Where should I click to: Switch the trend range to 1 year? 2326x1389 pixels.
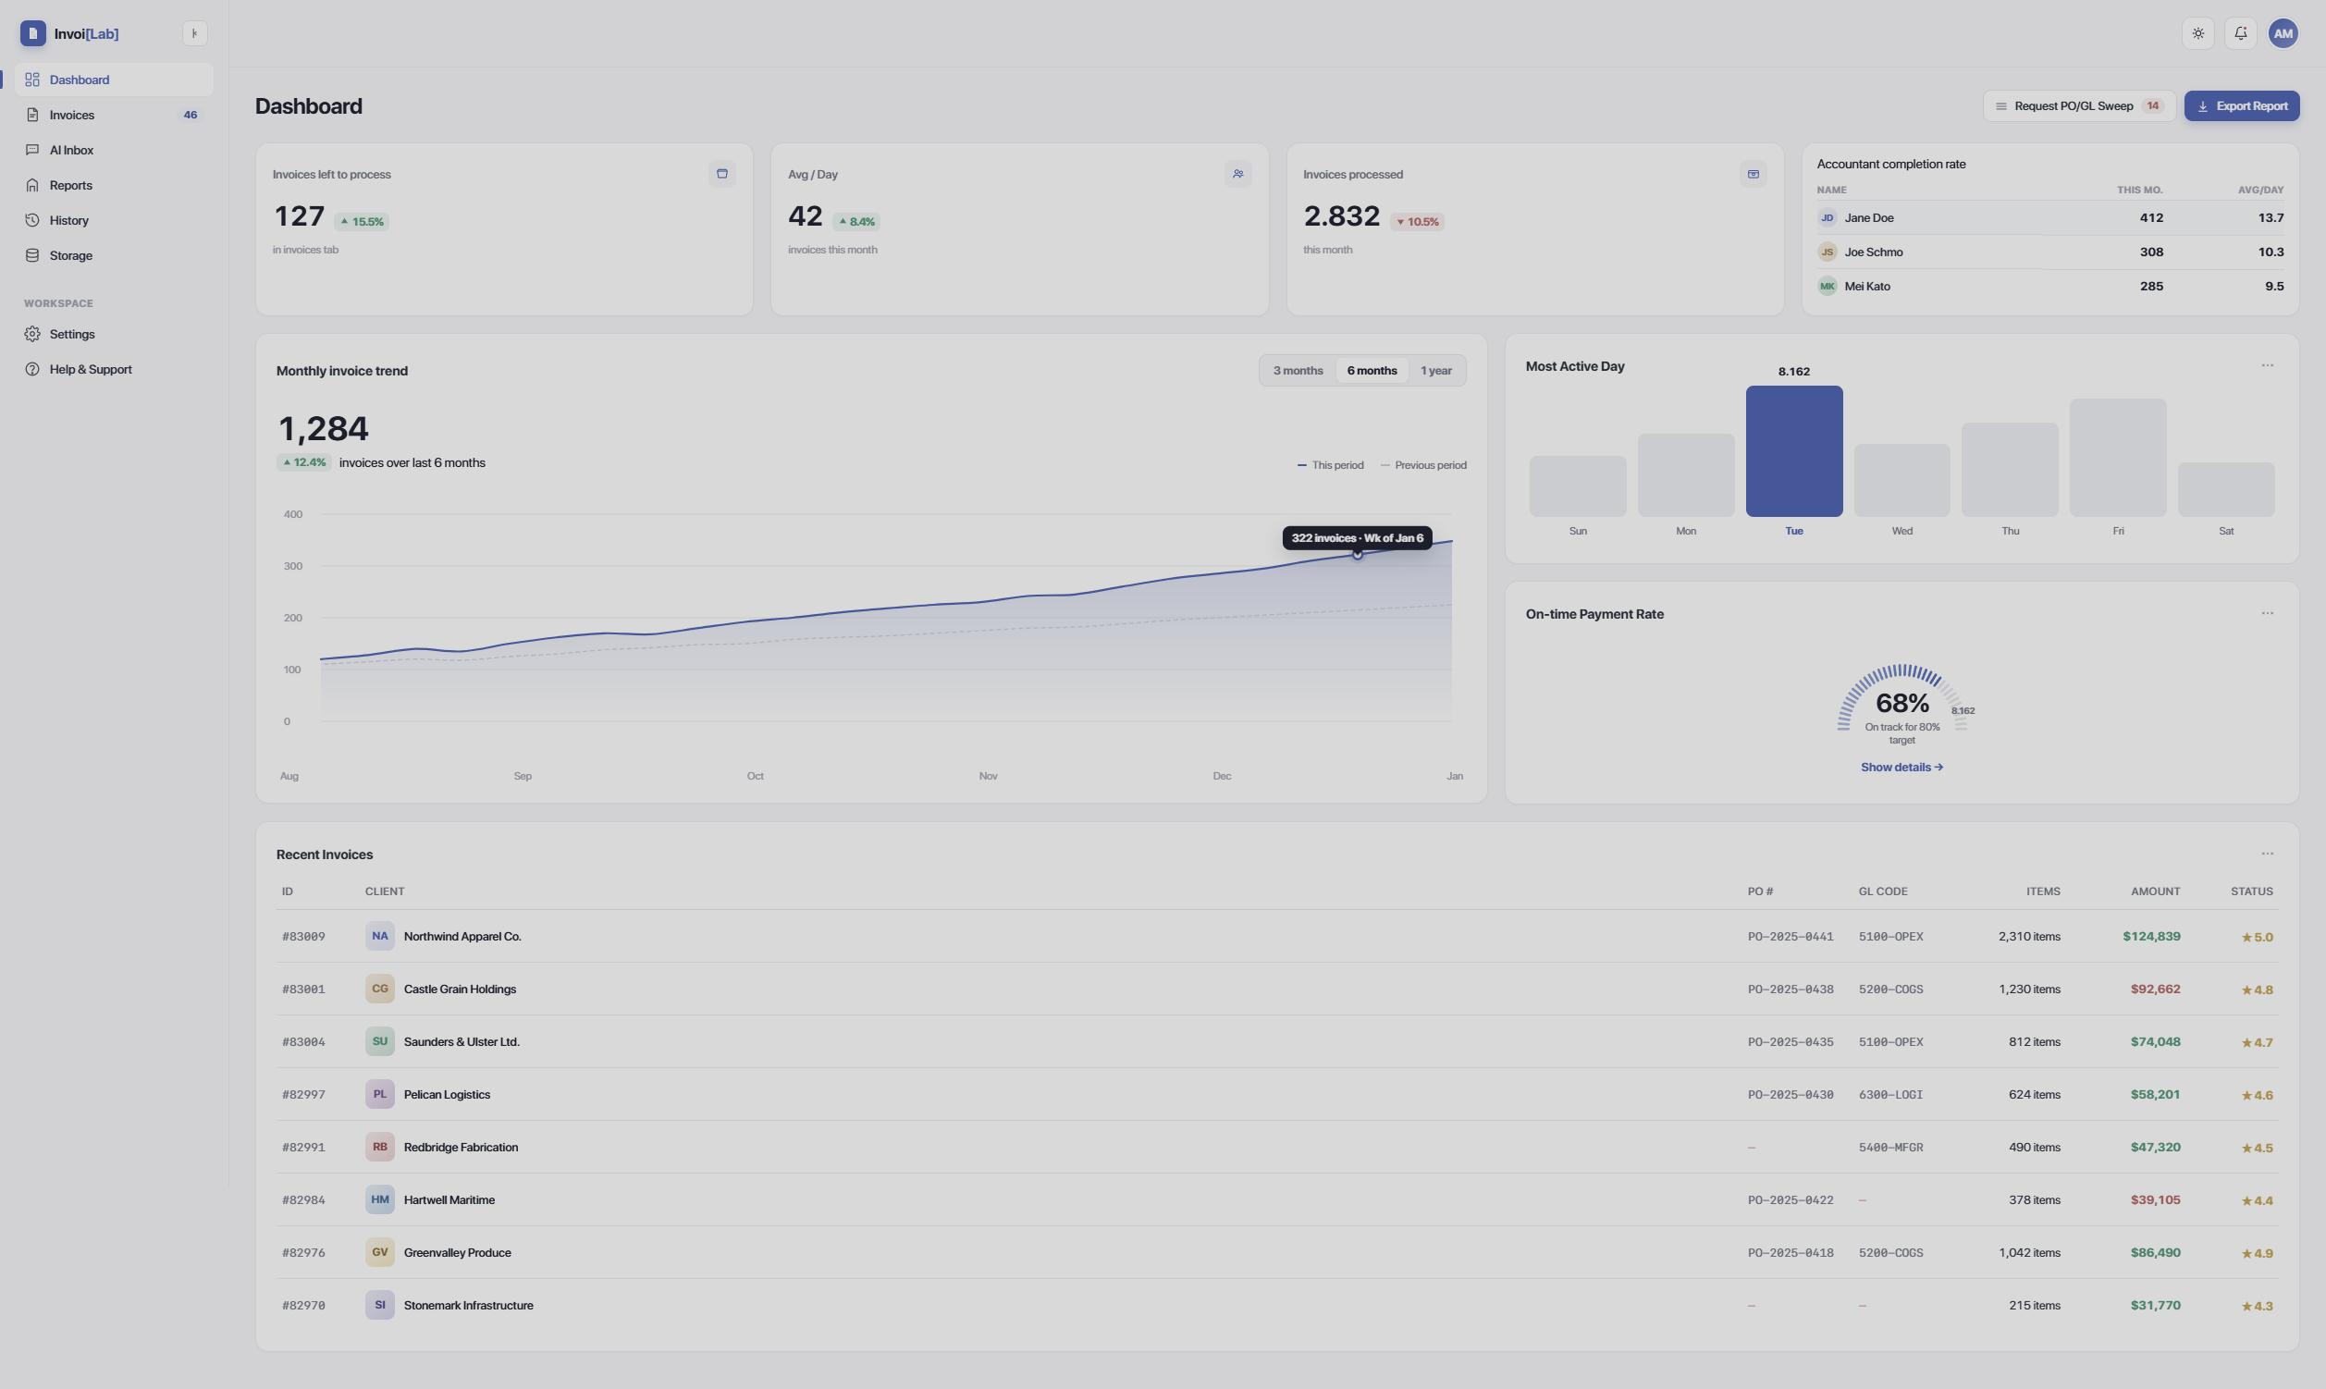[x=1436, y=371]
